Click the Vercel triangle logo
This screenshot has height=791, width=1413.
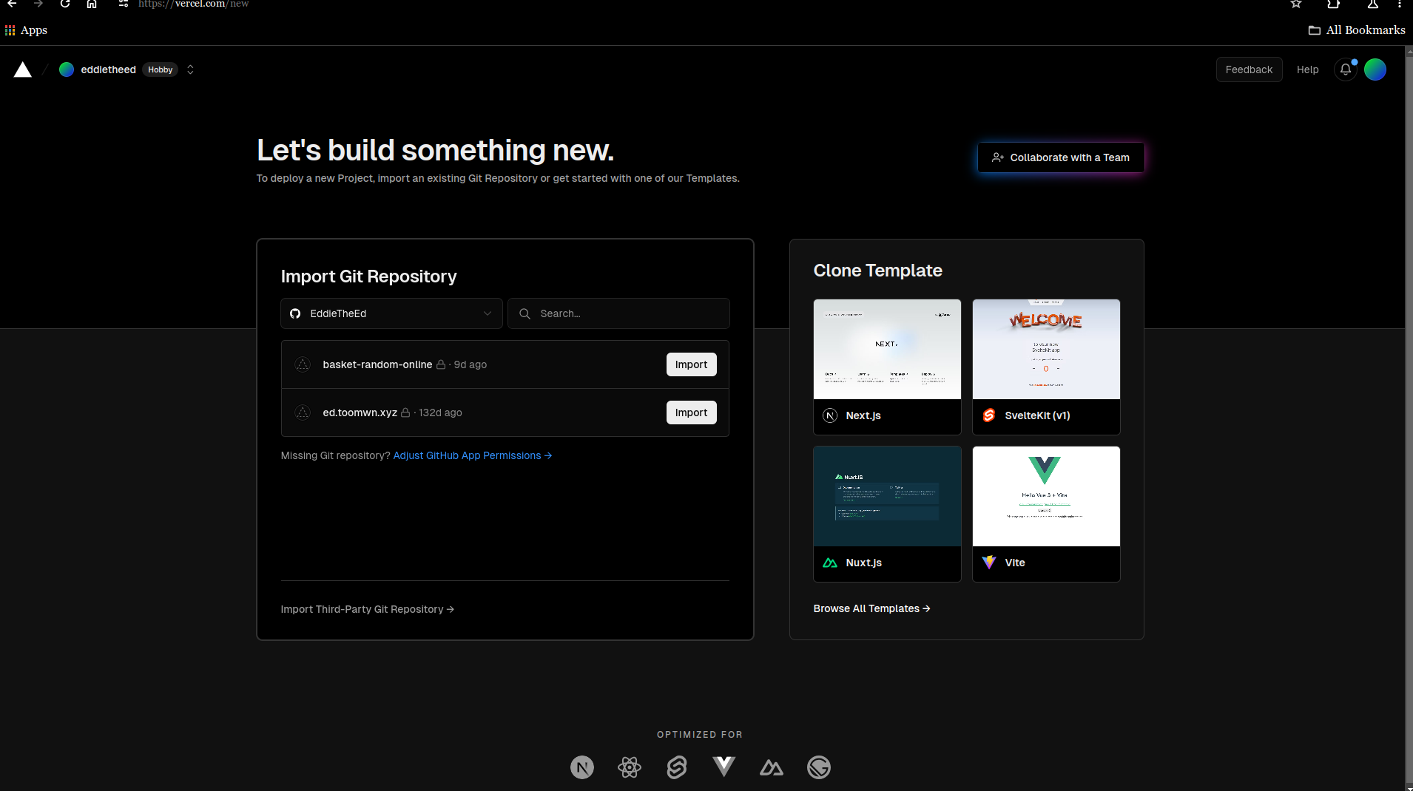pyautogui.click(x=23, y=69)
